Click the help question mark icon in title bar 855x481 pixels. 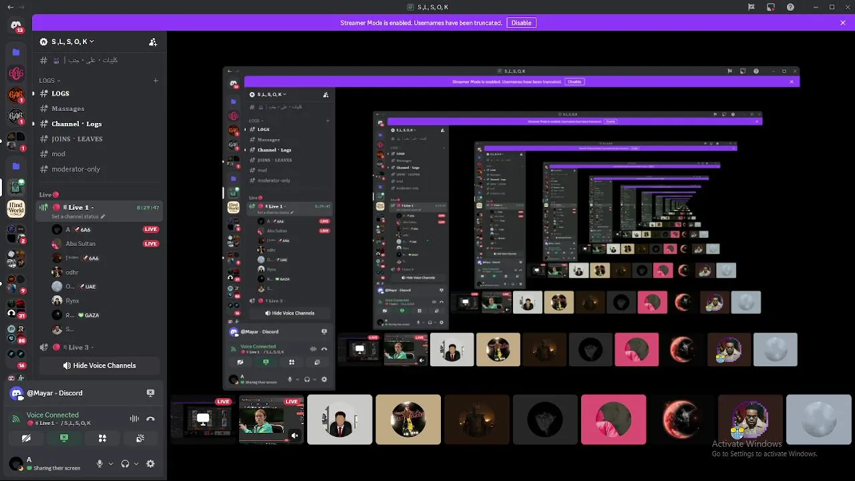(791, 7)
